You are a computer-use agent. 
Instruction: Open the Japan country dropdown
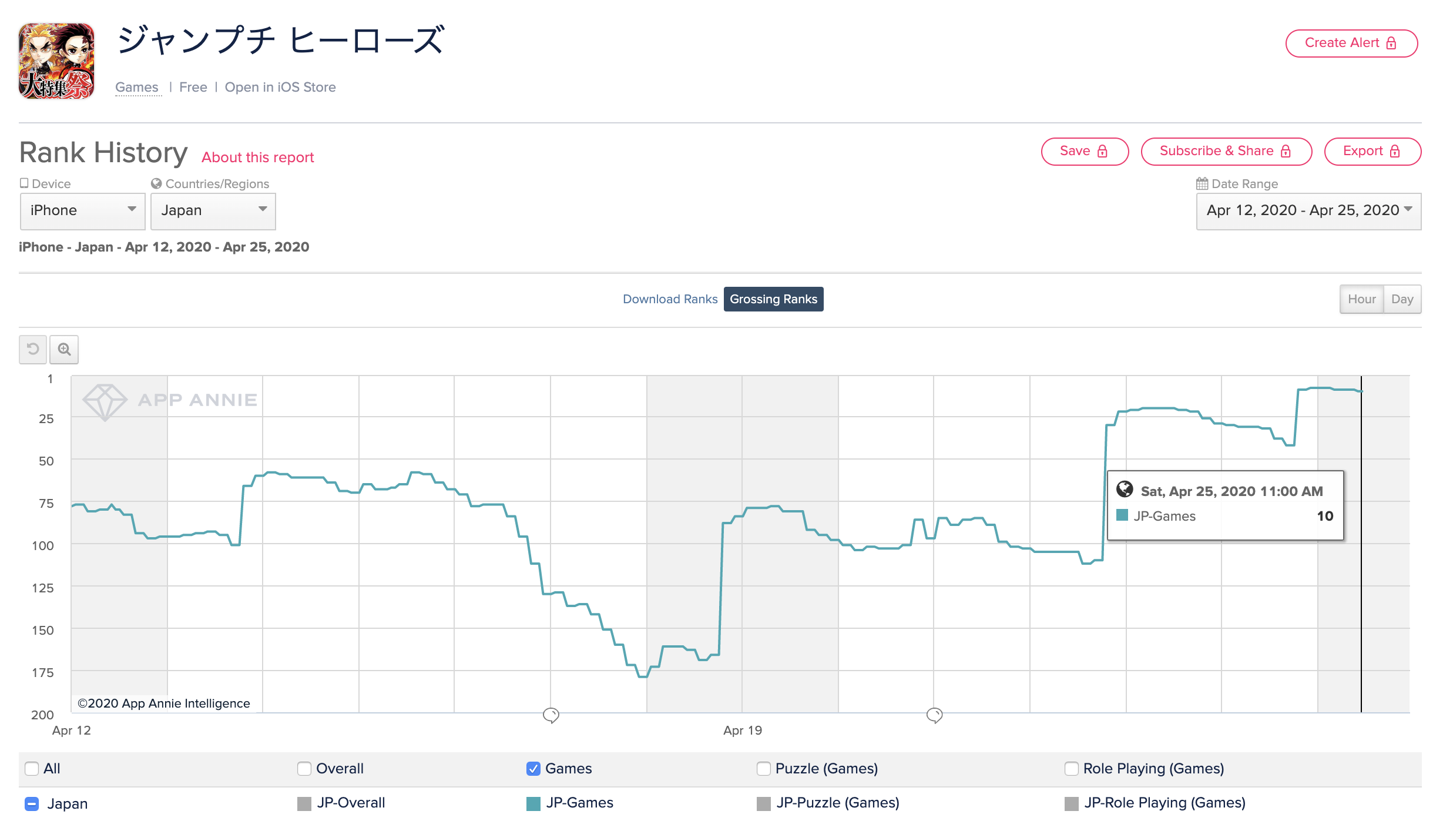[213, 211]
